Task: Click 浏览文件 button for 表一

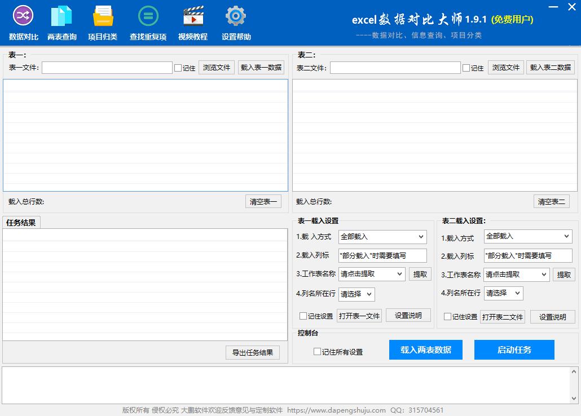Action: coord(217,68)
